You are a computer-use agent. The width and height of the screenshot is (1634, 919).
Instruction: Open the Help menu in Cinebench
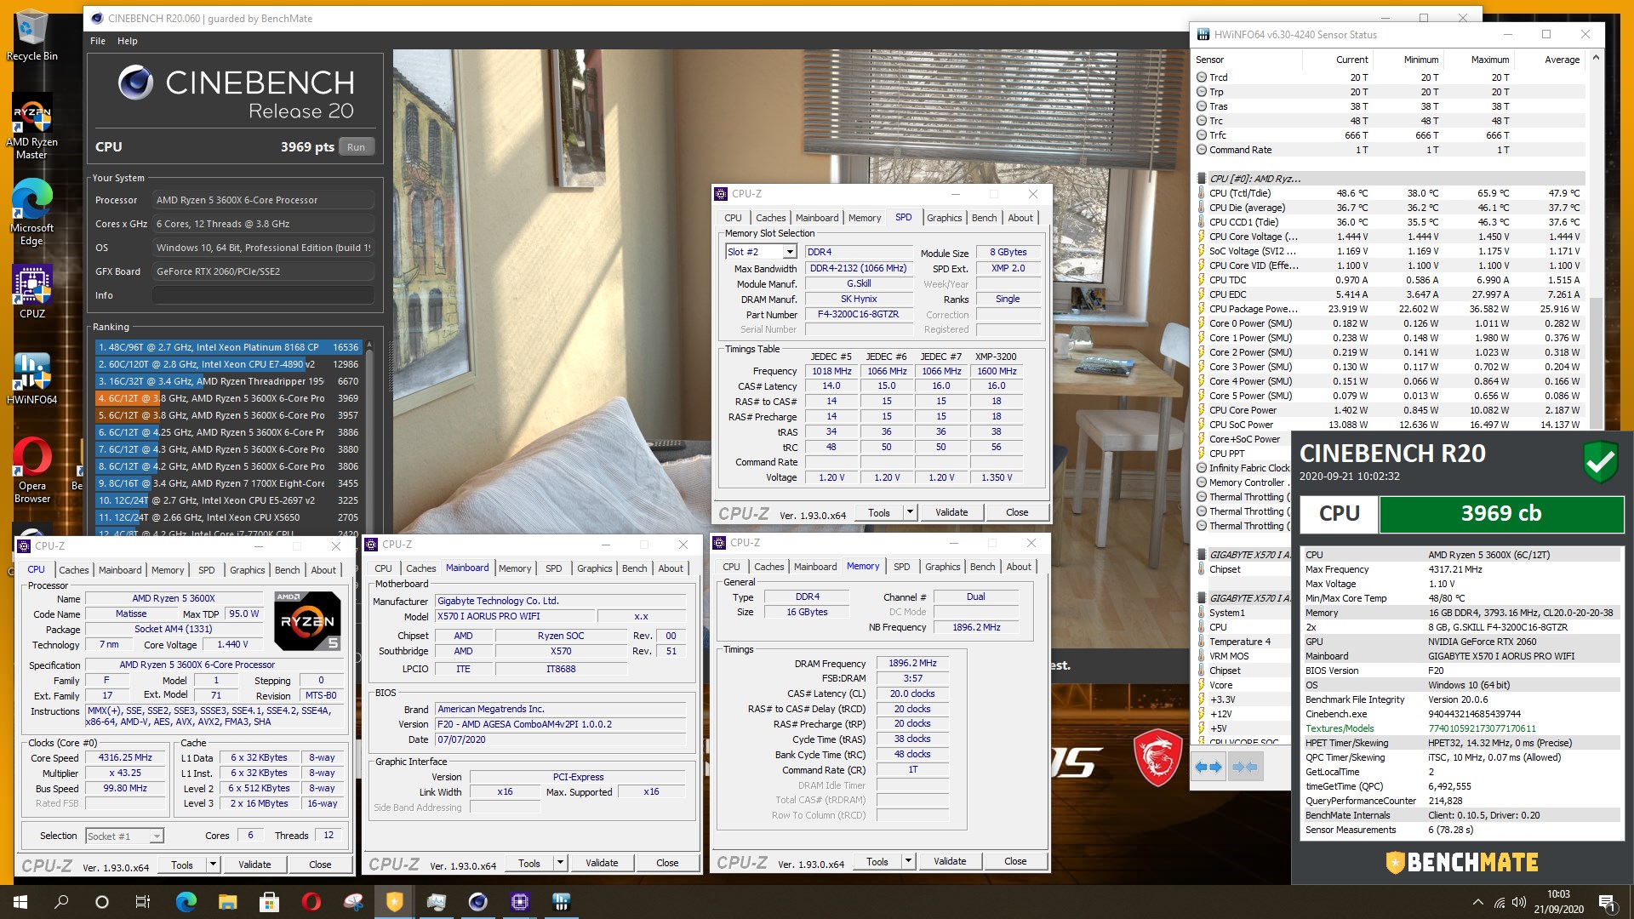[x=128, y=41]
